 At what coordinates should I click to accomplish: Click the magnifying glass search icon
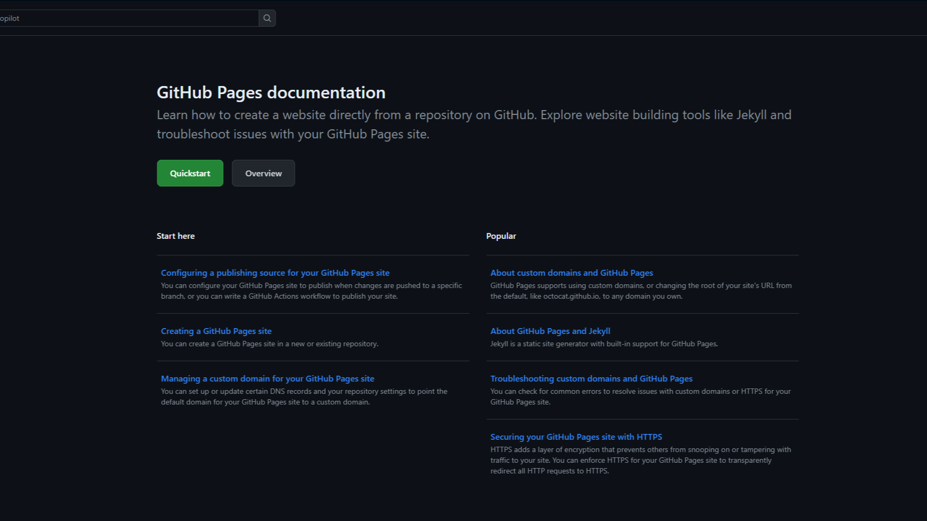(267, 18)
